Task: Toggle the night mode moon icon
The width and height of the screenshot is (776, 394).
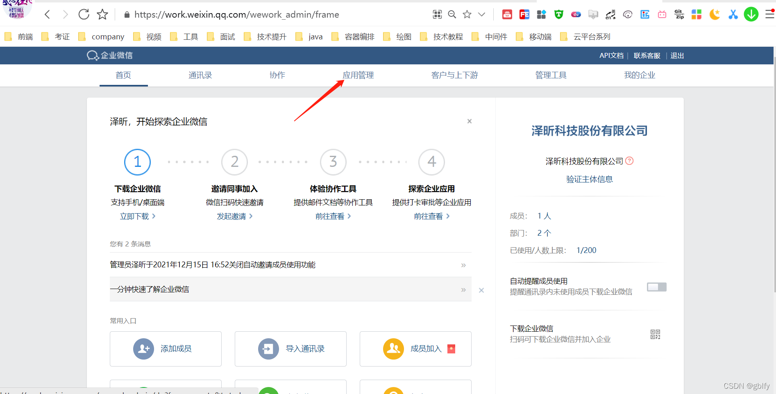Action: [x=715, y=15]
